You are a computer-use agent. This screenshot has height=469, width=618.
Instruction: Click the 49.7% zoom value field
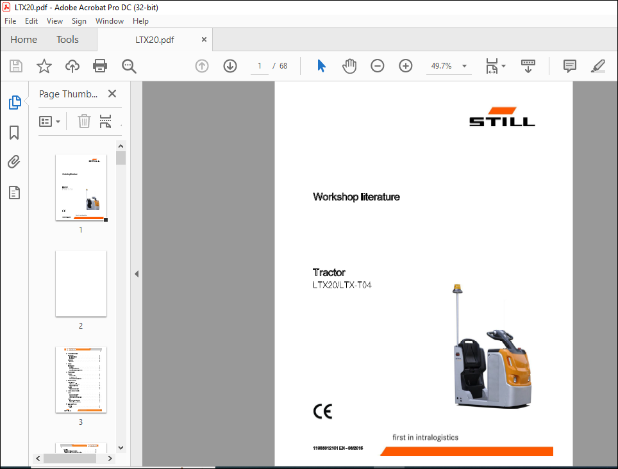(442, 66)
